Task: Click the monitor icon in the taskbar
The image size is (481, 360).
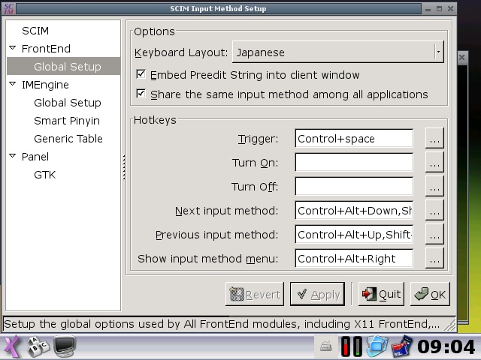Action: click(x=65, y=346)
